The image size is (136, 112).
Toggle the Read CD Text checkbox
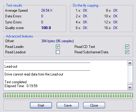[x=127, y=47]
